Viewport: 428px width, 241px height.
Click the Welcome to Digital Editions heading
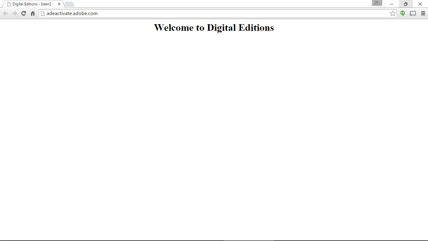tap(214, 28)
